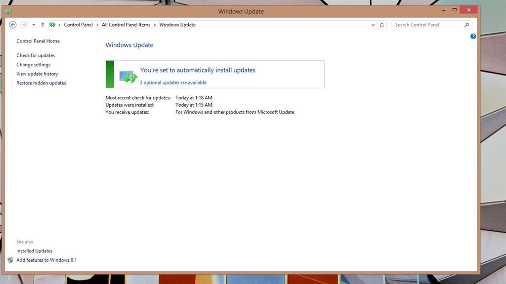The height and width of the screenshot is (284, 506).
Task: Expand the arrow after All Control Panel Items
Action: point(155,25)
